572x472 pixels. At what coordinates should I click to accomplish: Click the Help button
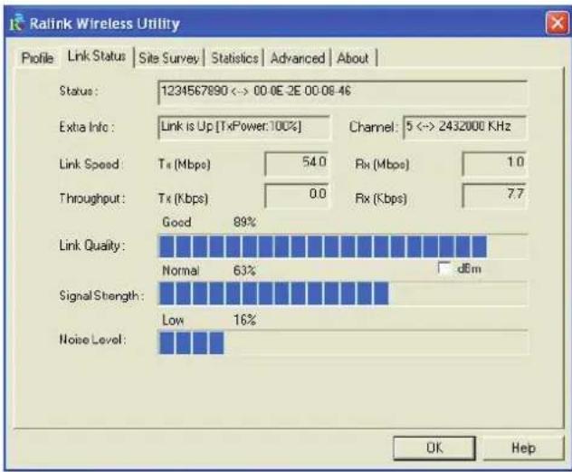tap(523, 448)
